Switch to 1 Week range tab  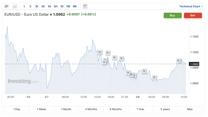(x=42, y=109)
